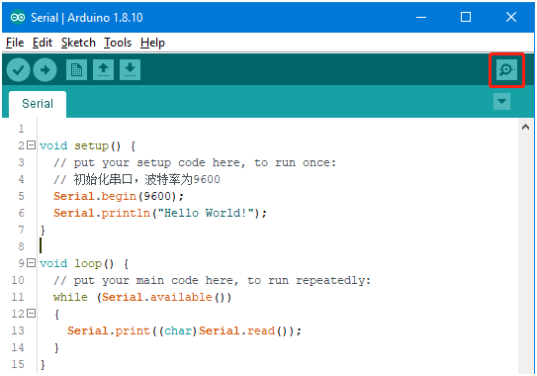Minimize the Arduino window
The image size is (537, 376).
[x=421, y=17]
